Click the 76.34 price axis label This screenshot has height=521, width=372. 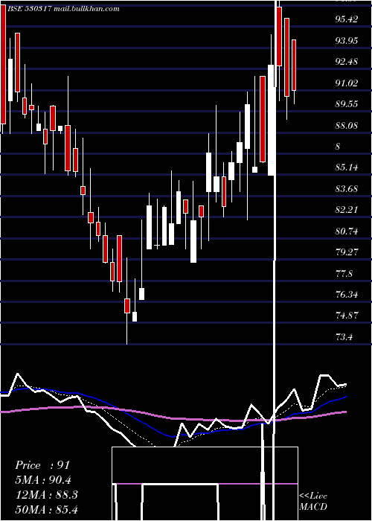pyautogui.click(x=347, y=295)
